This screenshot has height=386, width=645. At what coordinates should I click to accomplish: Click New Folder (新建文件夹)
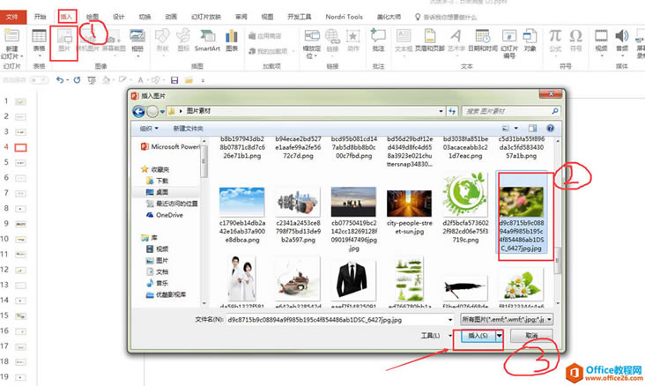pos(189,129)
